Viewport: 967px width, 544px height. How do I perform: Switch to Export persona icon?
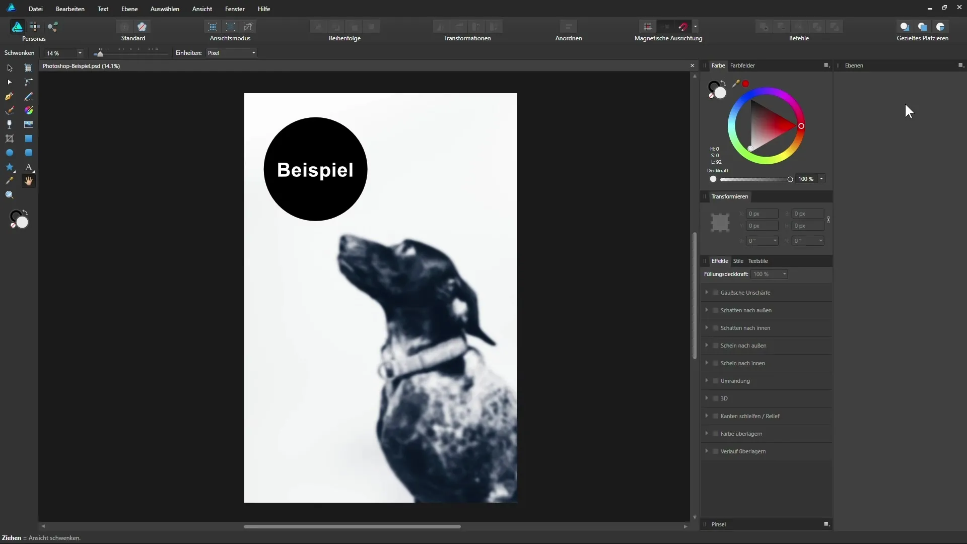[x=53, y=27]
